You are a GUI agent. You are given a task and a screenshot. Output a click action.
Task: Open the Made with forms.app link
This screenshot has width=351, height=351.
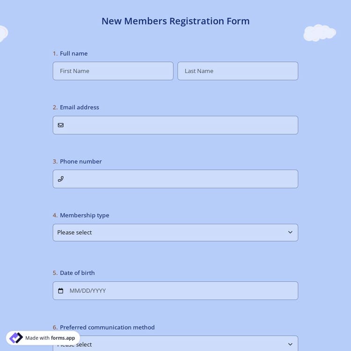click(50, 338)
